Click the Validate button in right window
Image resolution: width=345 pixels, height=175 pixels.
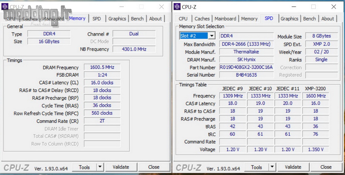pos(293,167)
